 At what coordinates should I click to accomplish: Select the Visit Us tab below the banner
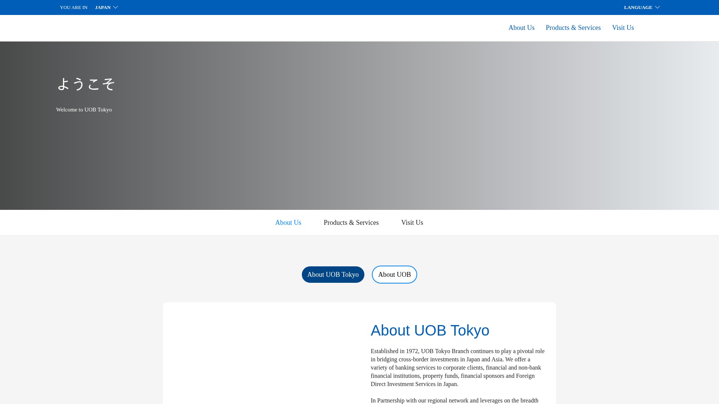[x=412, y=223]
